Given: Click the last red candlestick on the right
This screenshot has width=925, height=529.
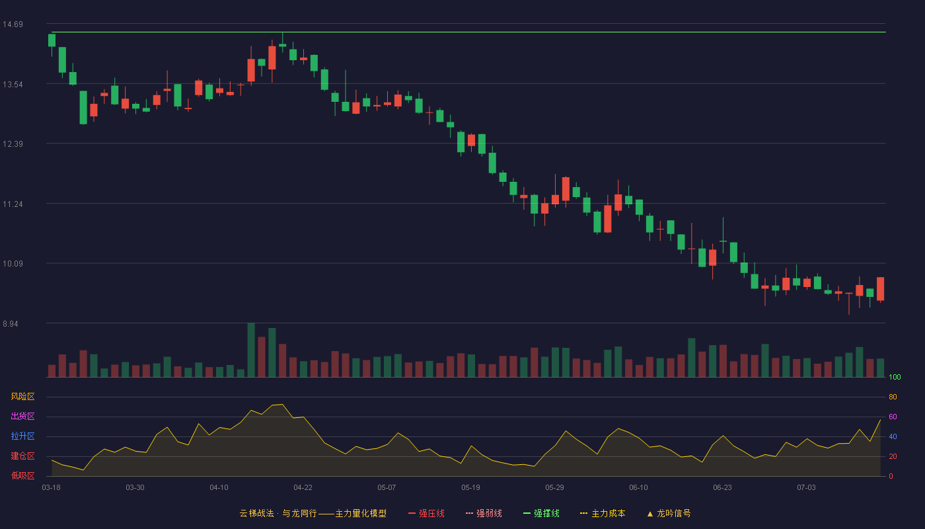Looking at the screenshot, I should tap(880, 289).
